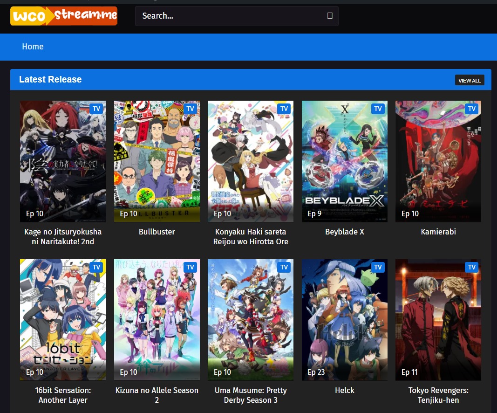Click TV badge on Kizuna no Allele poster

point(190,268)
